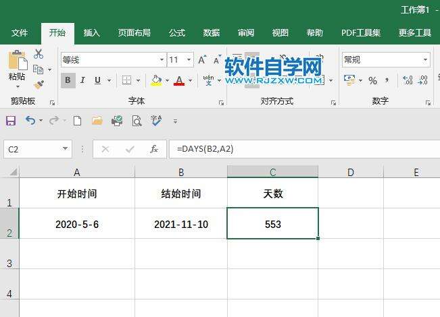Switch to 视图 View tab
The image size is (440, 317).
280,33
